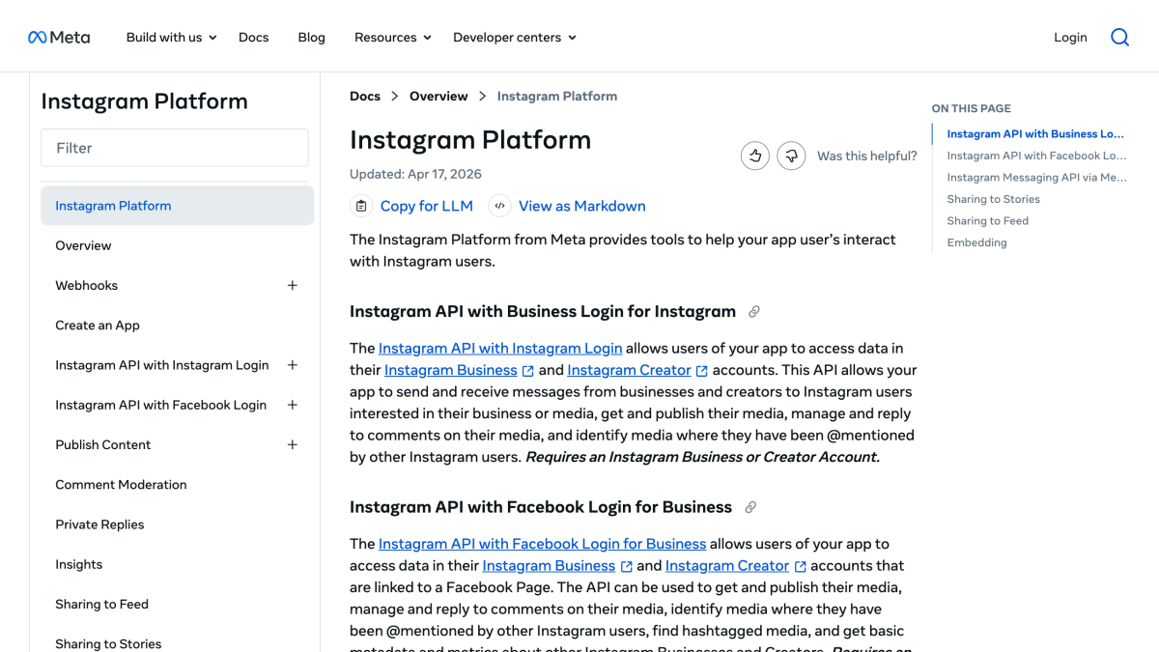Click the thumbs down icon
This screenshot has width=1159, height=652.
click(791, 156)
